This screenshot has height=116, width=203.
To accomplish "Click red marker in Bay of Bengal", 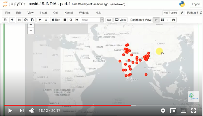I will [x=146, y=74].
